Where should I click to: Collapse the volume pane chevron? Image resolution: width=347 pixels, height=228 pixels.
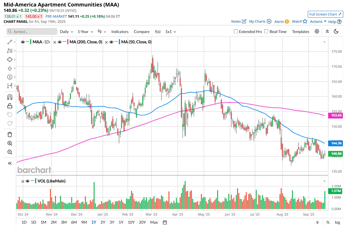324,181
